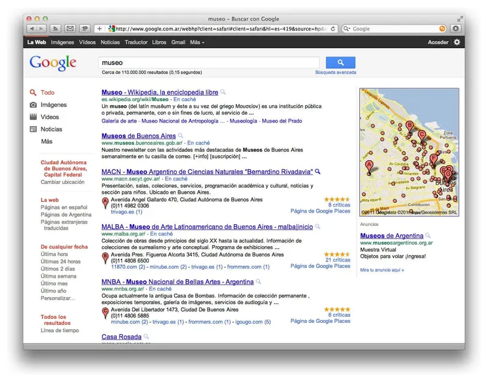The height and width of the screenshot is (382, 488).
Task: Select Línea de tiempo view
Action: click(x=59, y=330)
